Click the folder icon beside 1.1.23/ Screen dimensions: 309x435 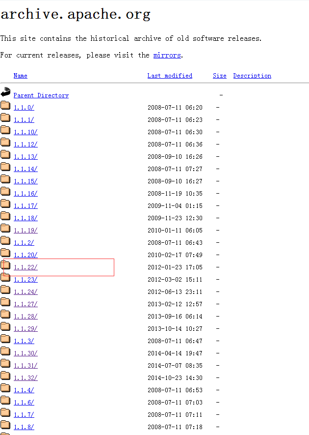[5, 277]
